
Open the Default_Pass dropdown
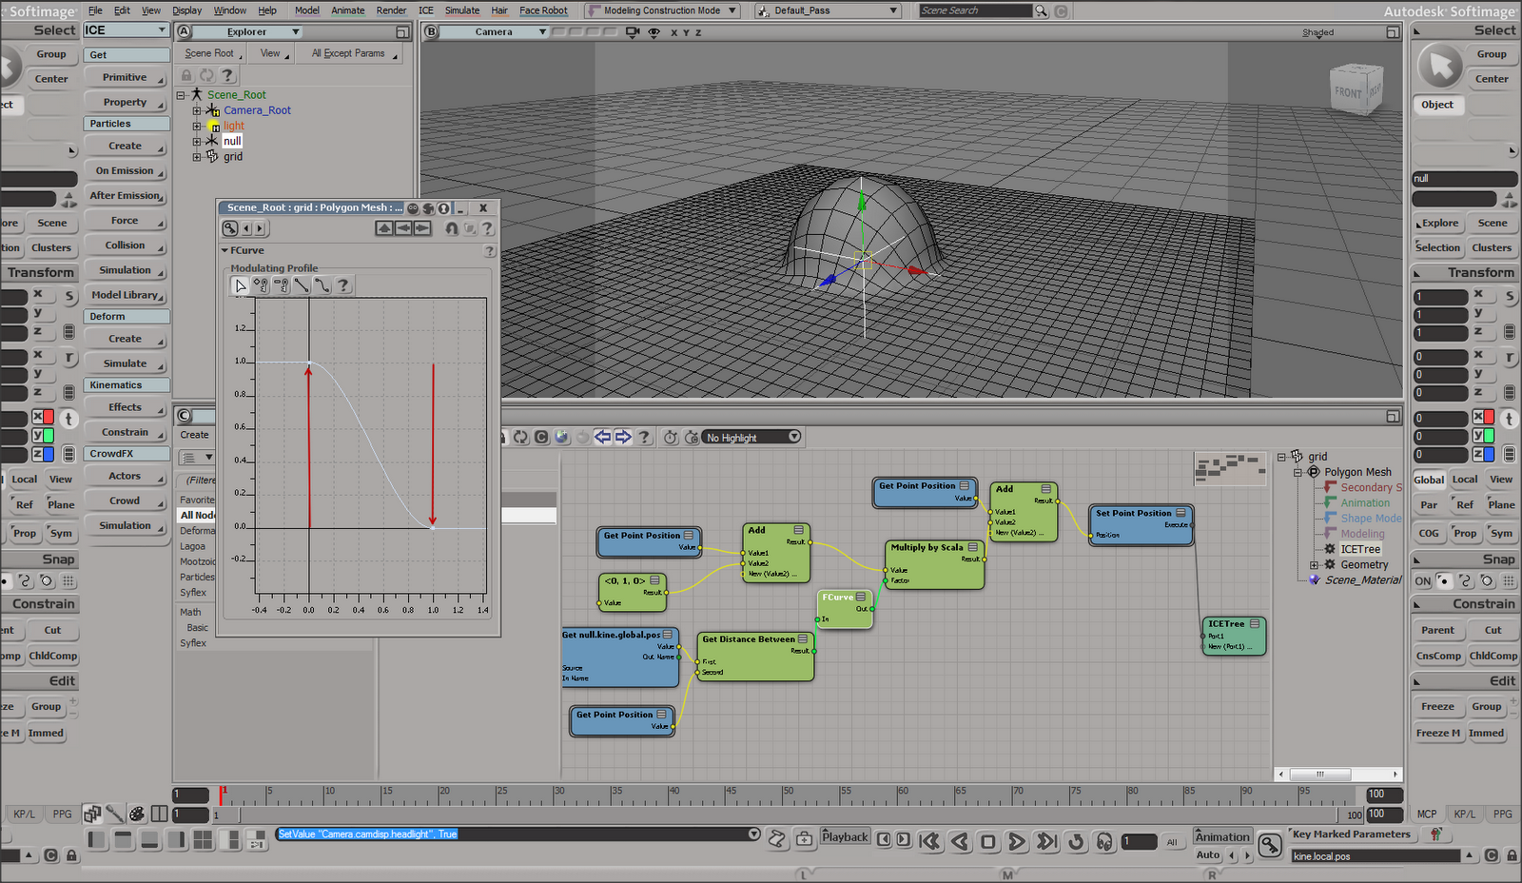pyautogui.click(x=828, y=10)
